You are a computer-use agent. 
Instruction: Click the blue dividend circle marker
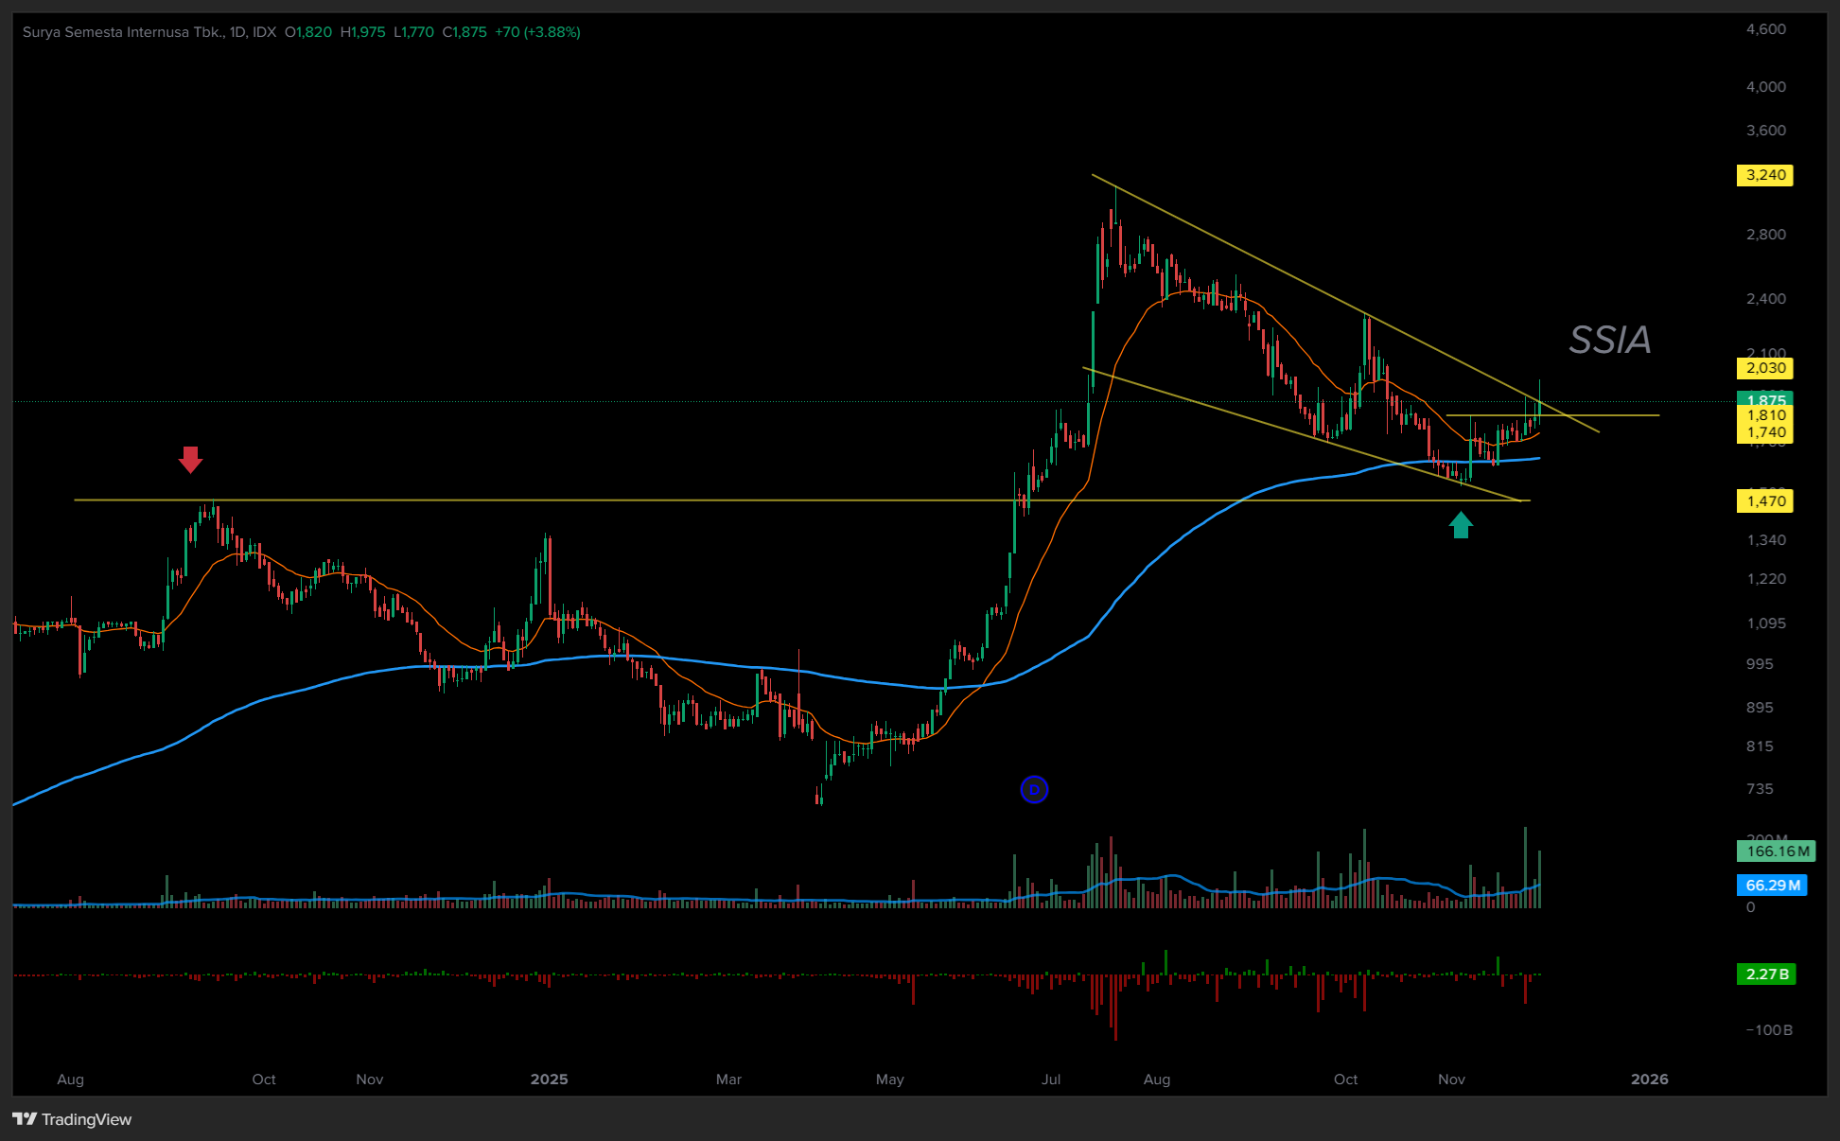coord(1034,789)
